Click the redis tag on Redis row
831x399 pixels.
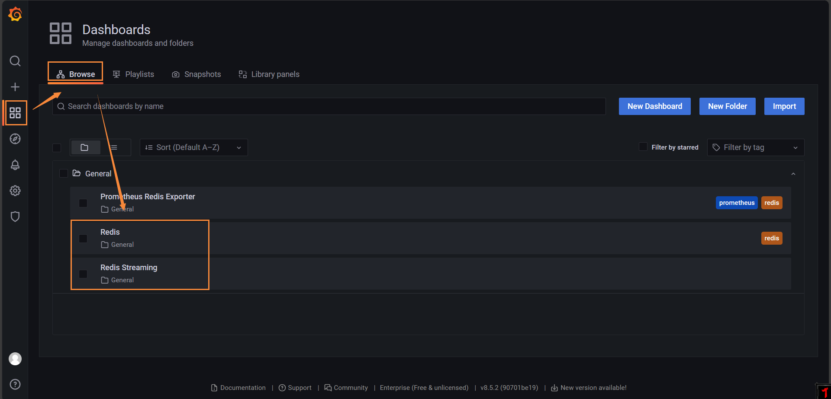pyautogui.click(x=772, y=238)
